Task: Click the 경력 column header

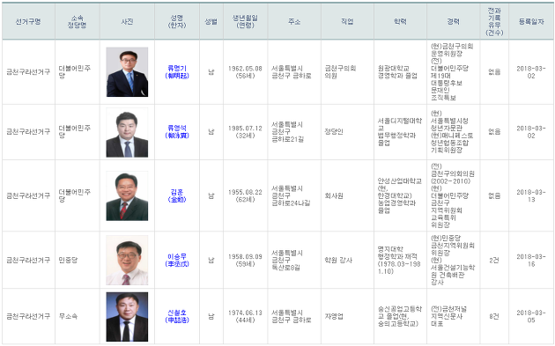Action: (454, 22)
